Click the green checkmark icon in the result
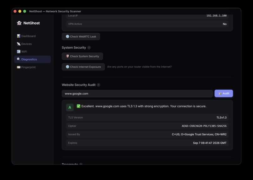Viewport: 253px width, 180px height. pos(78,106)
